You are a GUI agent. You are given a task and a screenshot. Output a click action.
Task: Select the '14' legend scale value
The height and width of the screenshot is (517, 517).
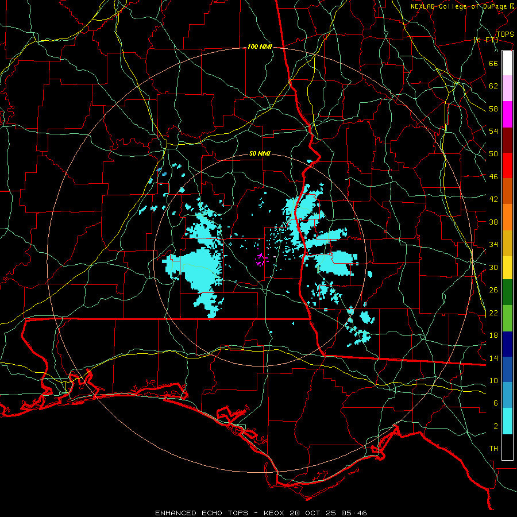pos(493,358)
